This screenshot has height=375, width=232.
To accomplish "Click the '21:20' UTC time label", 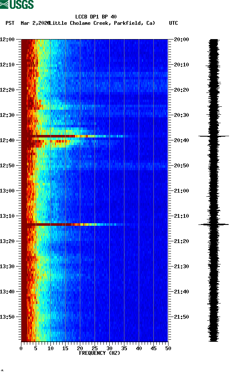I will point(182,241).
